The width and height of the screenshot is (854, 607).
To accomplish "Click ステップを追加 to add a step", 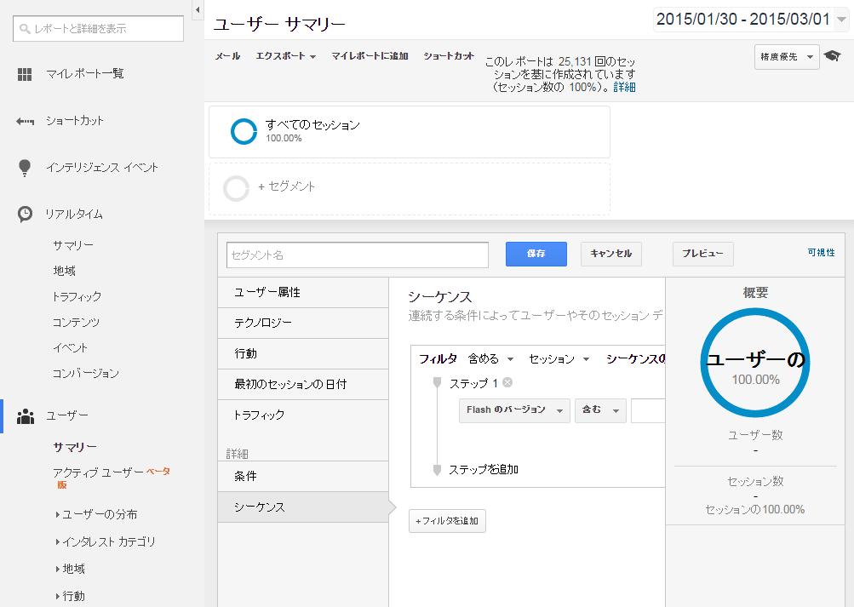I will [x=483, y=469].
